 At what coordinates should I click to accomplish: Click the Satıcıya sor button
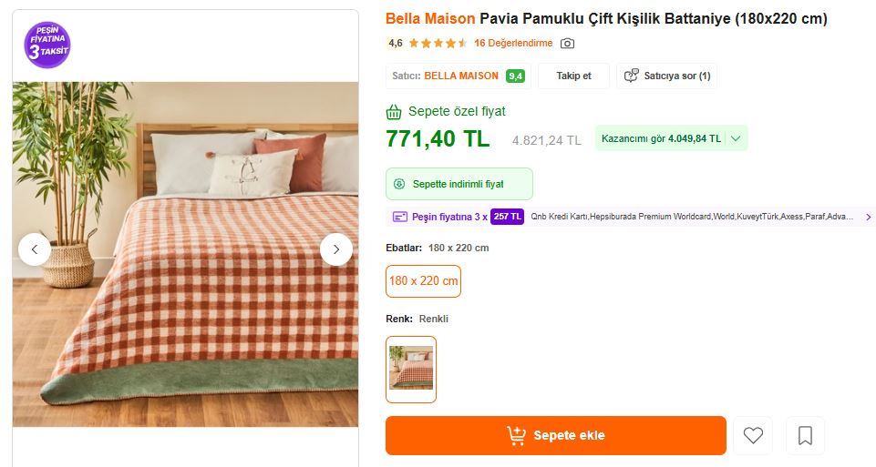[x=667, y=76]
